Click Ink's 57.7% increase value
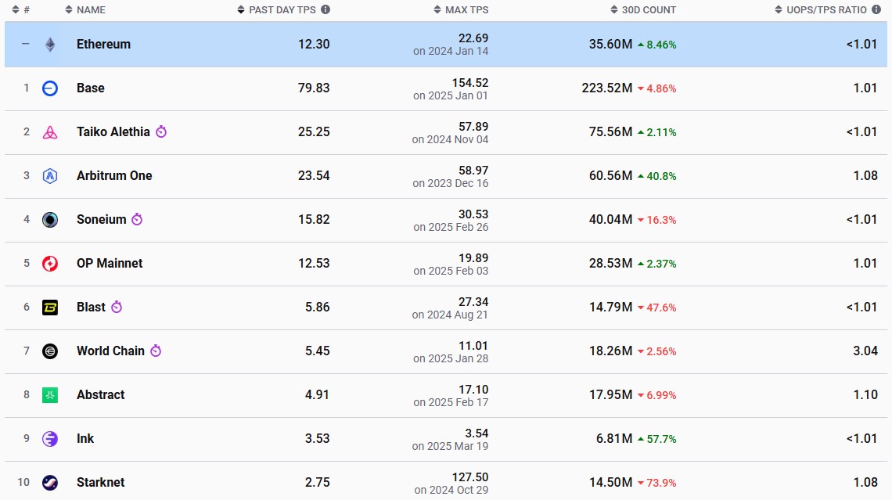Screen dimensions: 892x500 click(662, 439)
